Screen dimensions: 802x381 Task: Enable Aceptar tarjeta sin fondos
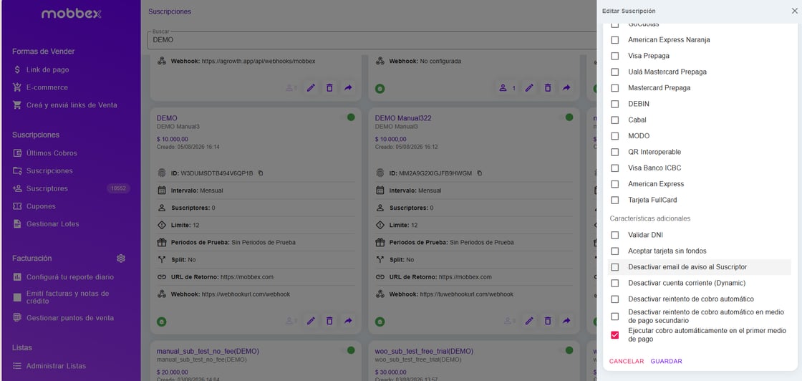615,251
